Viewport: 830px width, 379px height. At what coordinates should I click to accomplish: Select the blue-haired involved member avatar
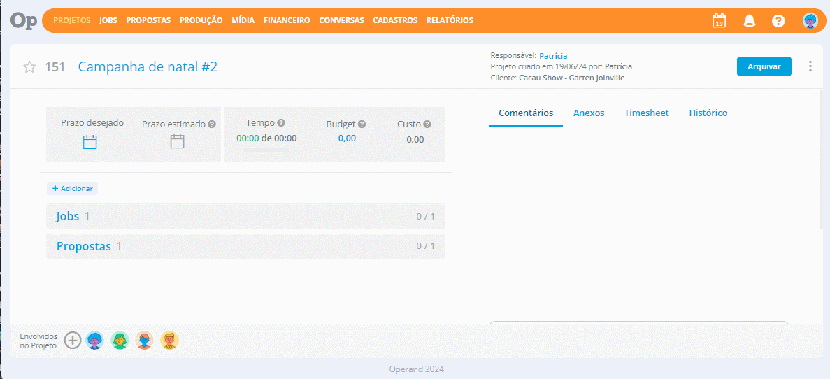95,341
